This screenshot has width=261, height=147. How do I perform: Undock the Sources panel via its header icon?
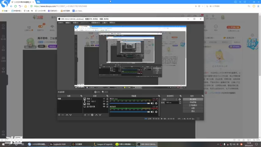point(107,96)
